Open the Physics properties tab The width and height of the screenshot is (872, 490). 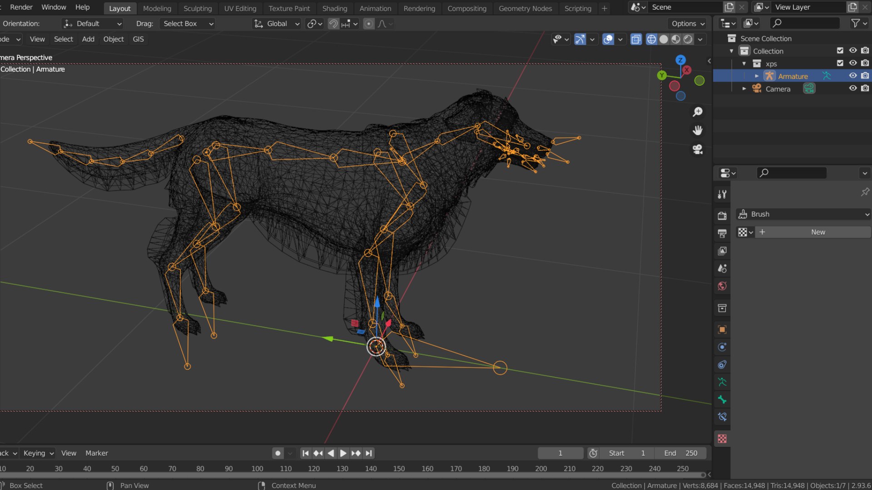pos(722,347)
